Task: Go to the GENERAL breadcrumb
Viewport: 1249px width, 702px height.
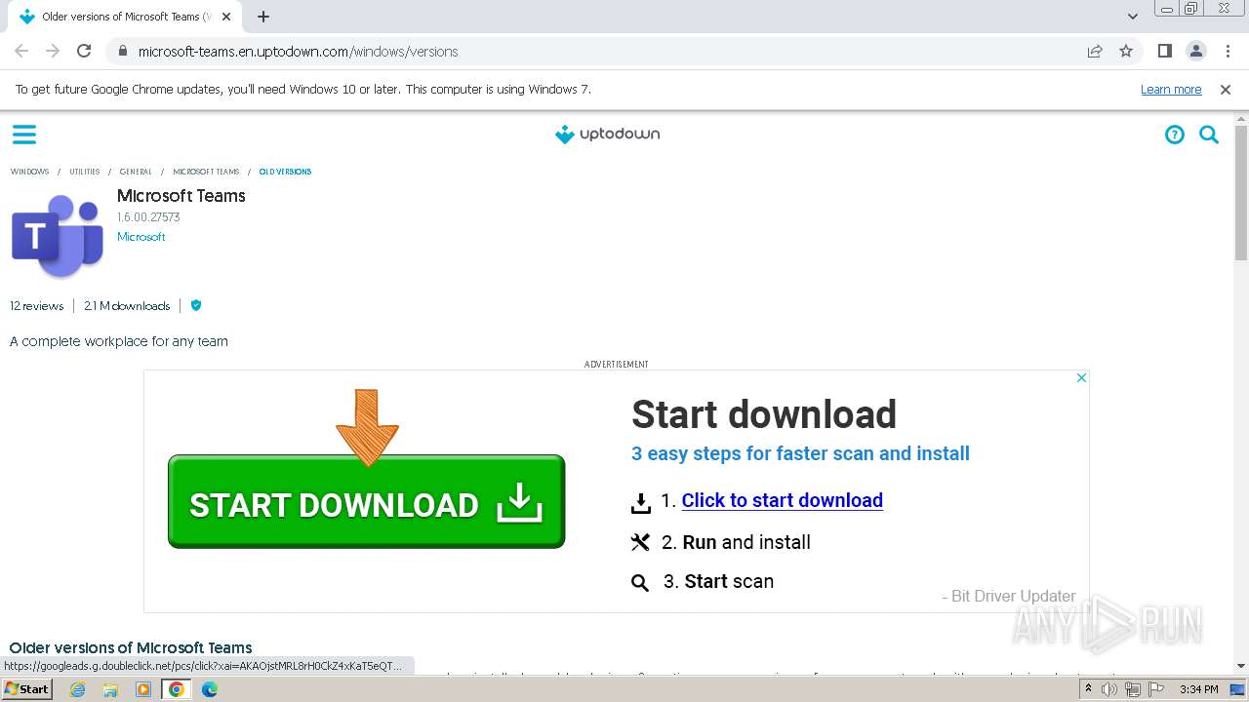Action: click(136, 172)
